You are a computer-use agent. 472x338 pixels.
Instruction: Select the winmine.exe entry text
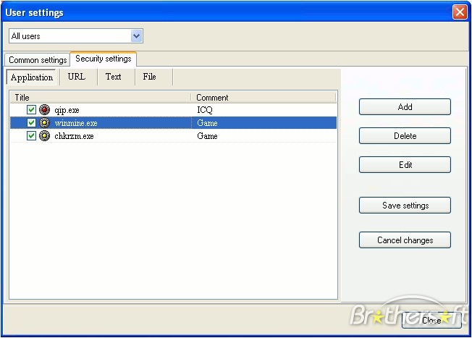click(76, 123)
